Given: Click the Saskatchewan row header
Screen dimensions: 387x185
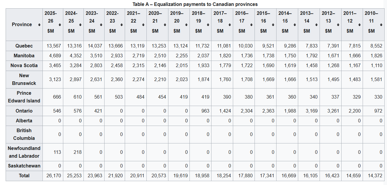Looking at the screenshot, I should tap(24, 166).
